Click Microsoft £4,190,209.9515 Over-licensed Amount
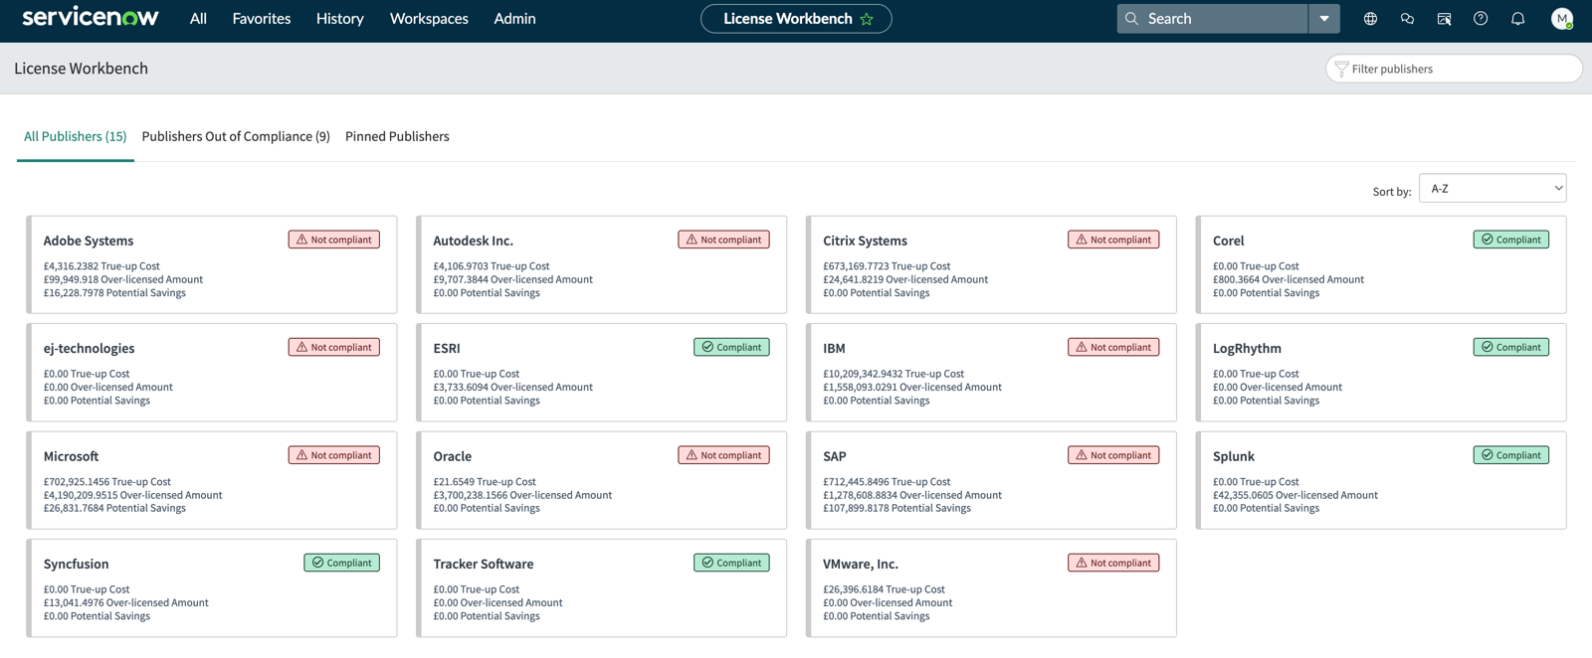Screen dimensions: 1592x658 pyautogui.click(x=132, y=495)
